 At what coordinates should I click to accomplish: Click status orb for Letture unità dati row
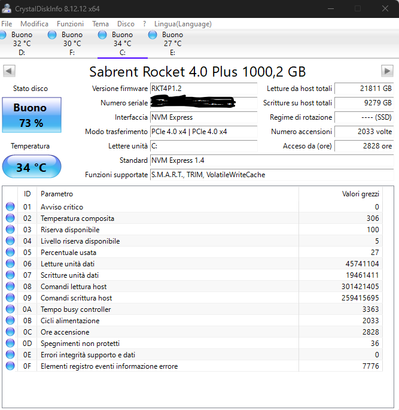click(x=10, y=263)
